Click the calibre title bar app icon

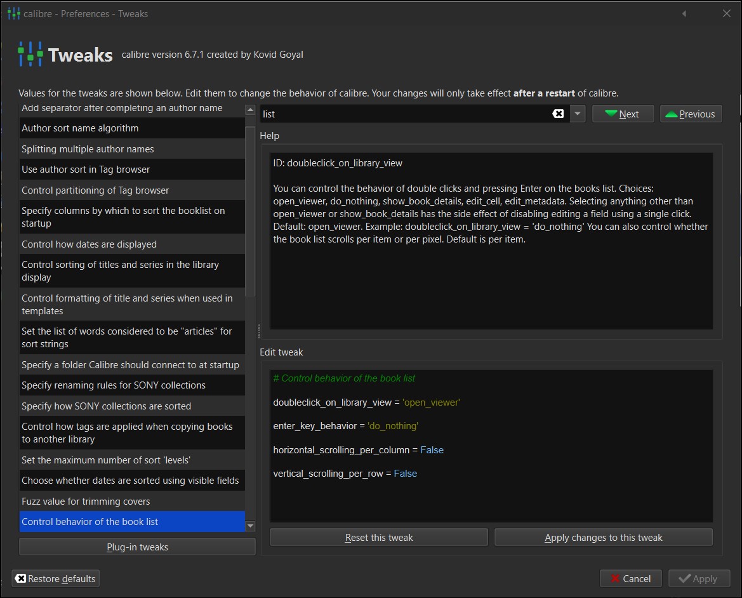pyautogui.click(x=14, y=14)
